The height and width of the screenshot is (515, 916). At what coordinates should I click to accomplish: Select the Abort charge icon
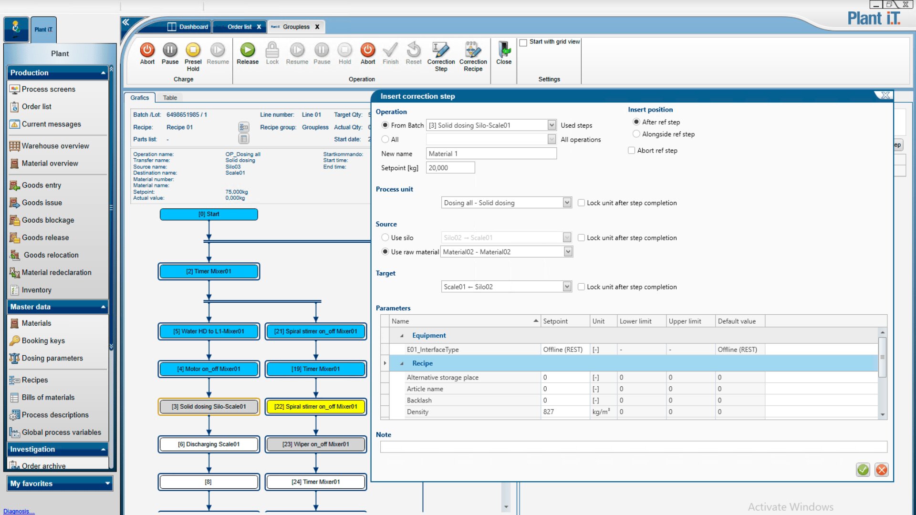point(147,53)
